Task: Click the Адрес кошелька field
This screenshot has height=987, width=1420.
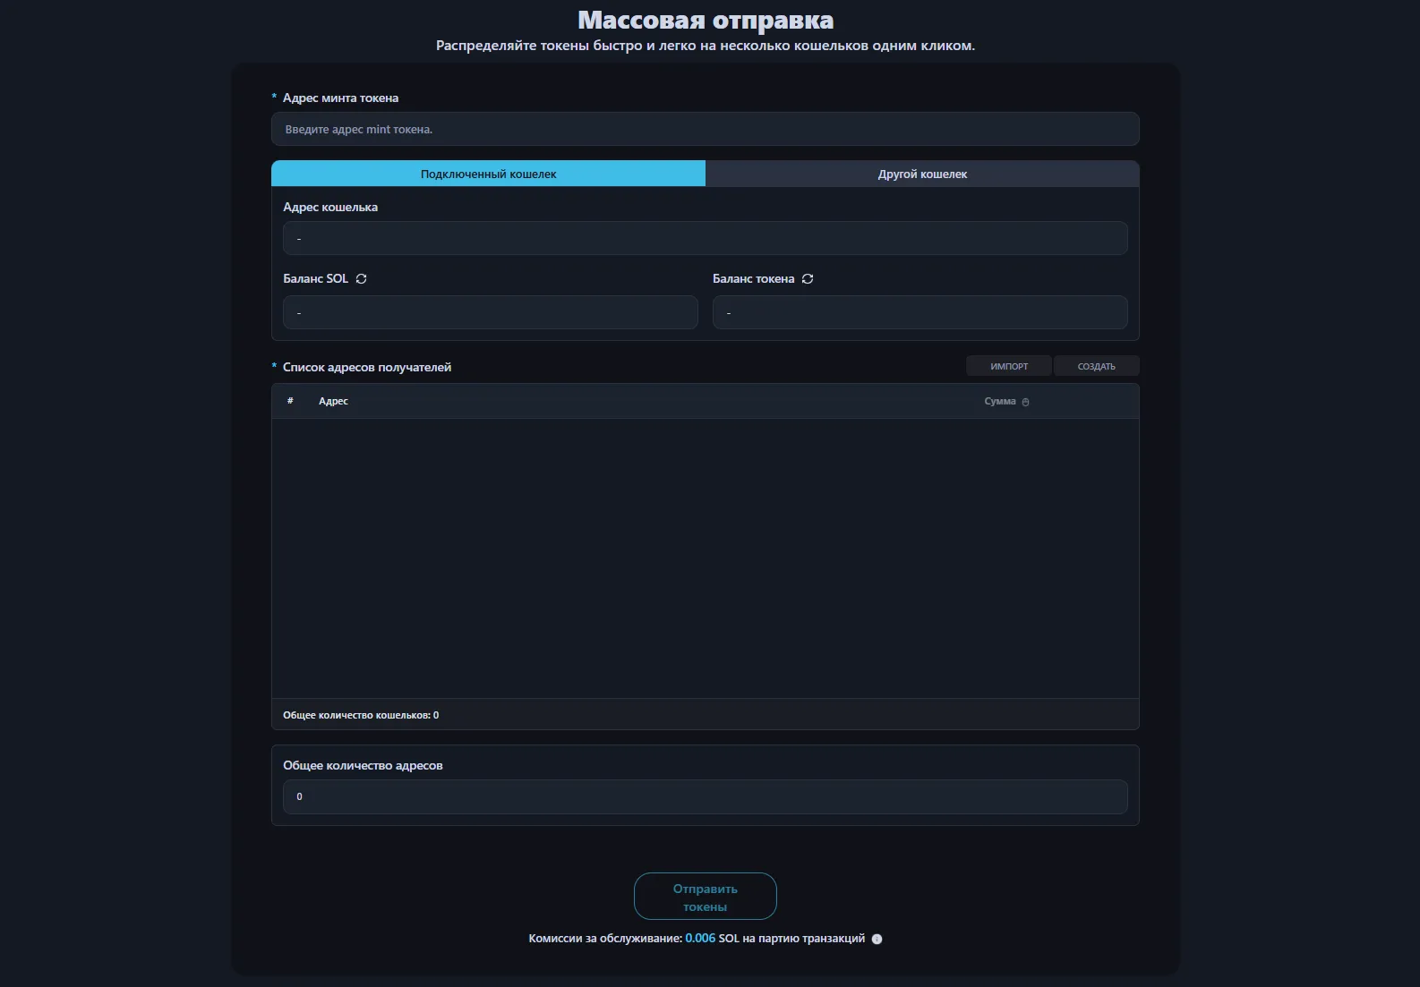Action: coord(705,239)
